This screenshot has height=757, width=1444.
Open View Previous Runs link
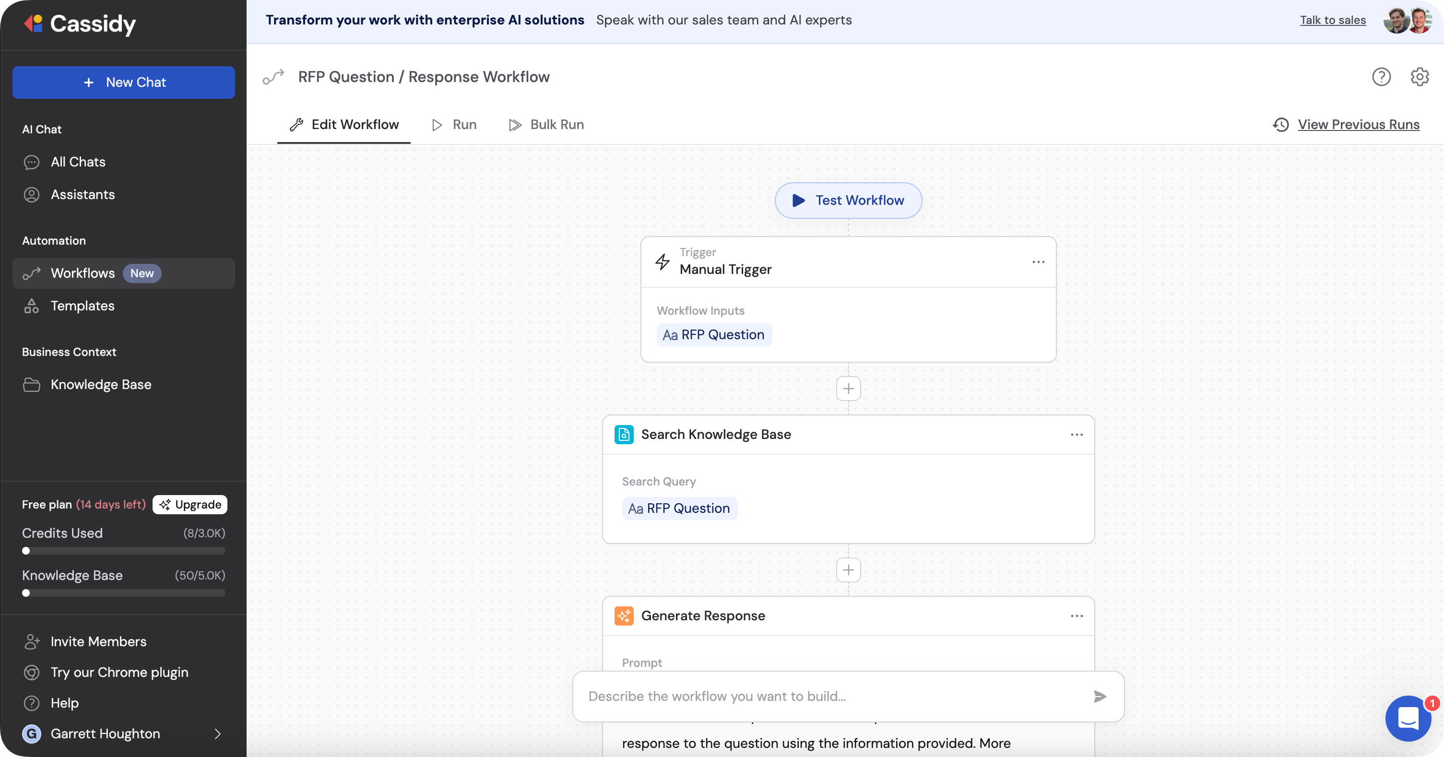click(x=1358, y=124)
